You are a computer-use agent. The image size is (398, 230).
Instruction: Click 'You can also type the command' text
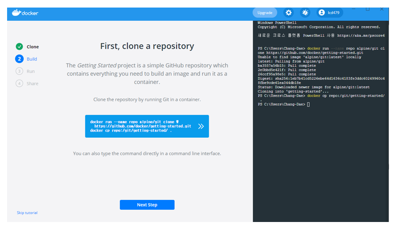(x=147, y=154)
